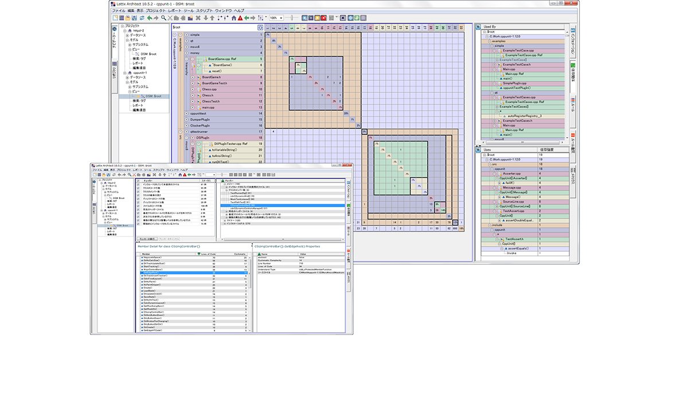Uncheck クラスの継承の深さ checker checkbox
The image size is (688, 413).
coord(138,195)
